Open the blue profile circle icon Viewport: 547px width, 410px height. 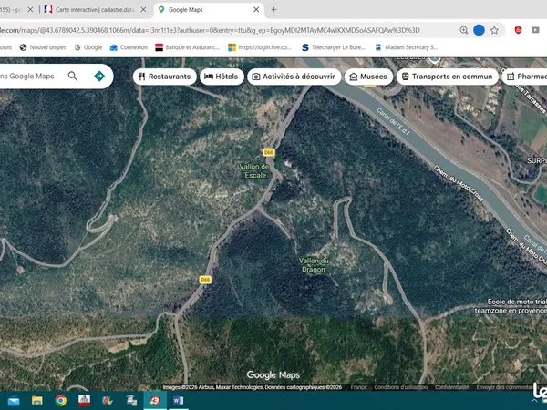coord(479,30)
